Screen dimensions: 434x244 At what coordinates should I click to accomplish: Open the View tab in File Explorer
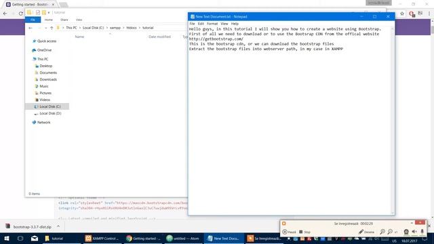coord(79,20)
